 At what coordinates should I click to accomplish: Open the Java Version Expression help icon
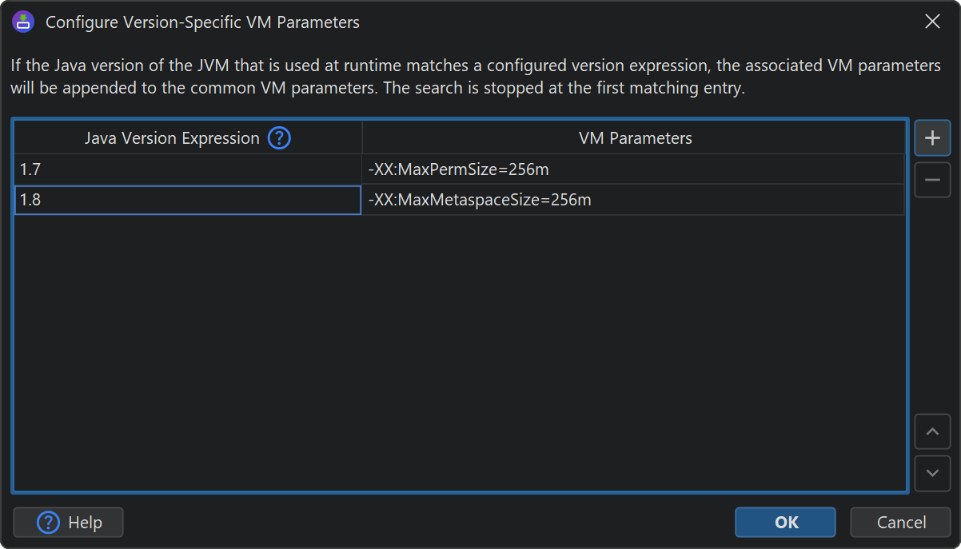(279, 138)
